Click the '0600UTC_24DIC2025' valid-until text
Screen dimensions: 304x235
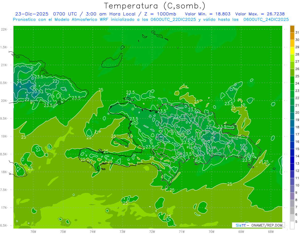coord(266,20)
